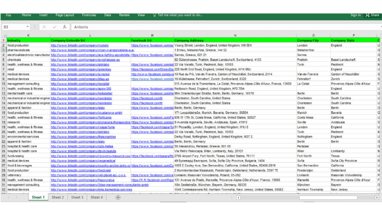382x215 pixels.
Task: Open the File menu
Action: pyautogui.click(x=9, y=15)
